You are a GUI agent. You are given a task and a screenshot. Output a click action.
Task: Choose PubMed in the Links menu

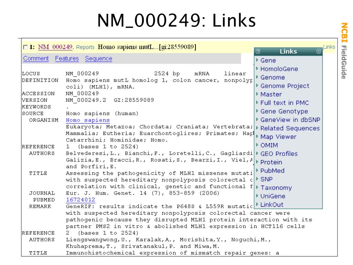(272, 171)
